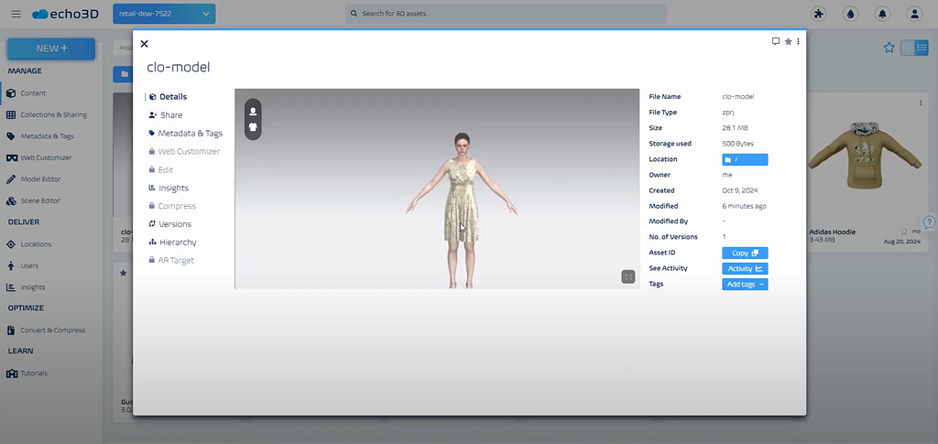The image size is (938, 444).
Task: Click the notifications bell icon
Action: pos(882,14)
